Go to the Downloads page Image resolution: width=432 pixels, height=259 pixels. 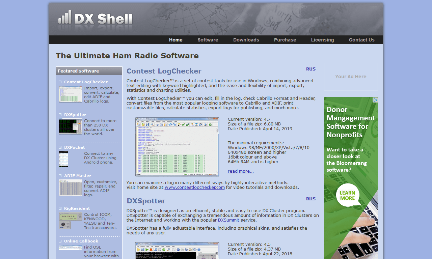[x=246, y=40]
